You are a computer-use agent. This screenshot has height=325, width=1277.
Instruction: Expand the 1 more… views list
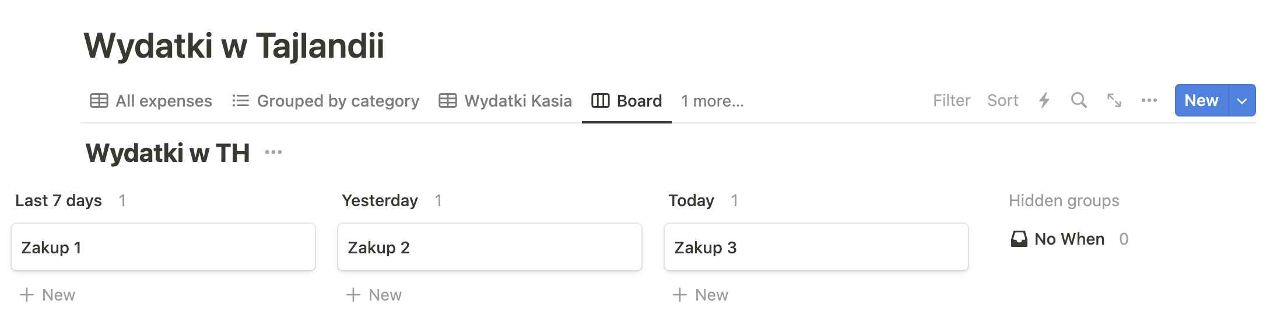(x=712, y=101)
